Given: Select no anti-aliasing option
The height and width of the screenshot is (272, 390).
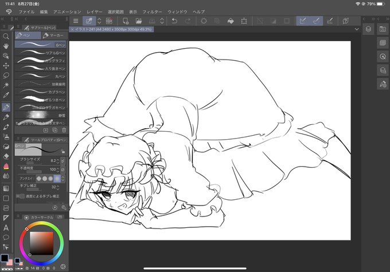Looking at the screenshot, I should (39, 178).
